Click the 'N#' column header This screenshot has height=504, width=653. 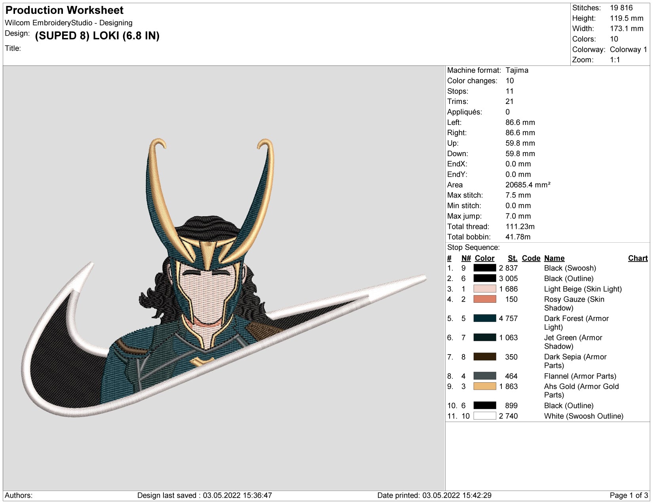pyautogui.click(x=466, y=258)
